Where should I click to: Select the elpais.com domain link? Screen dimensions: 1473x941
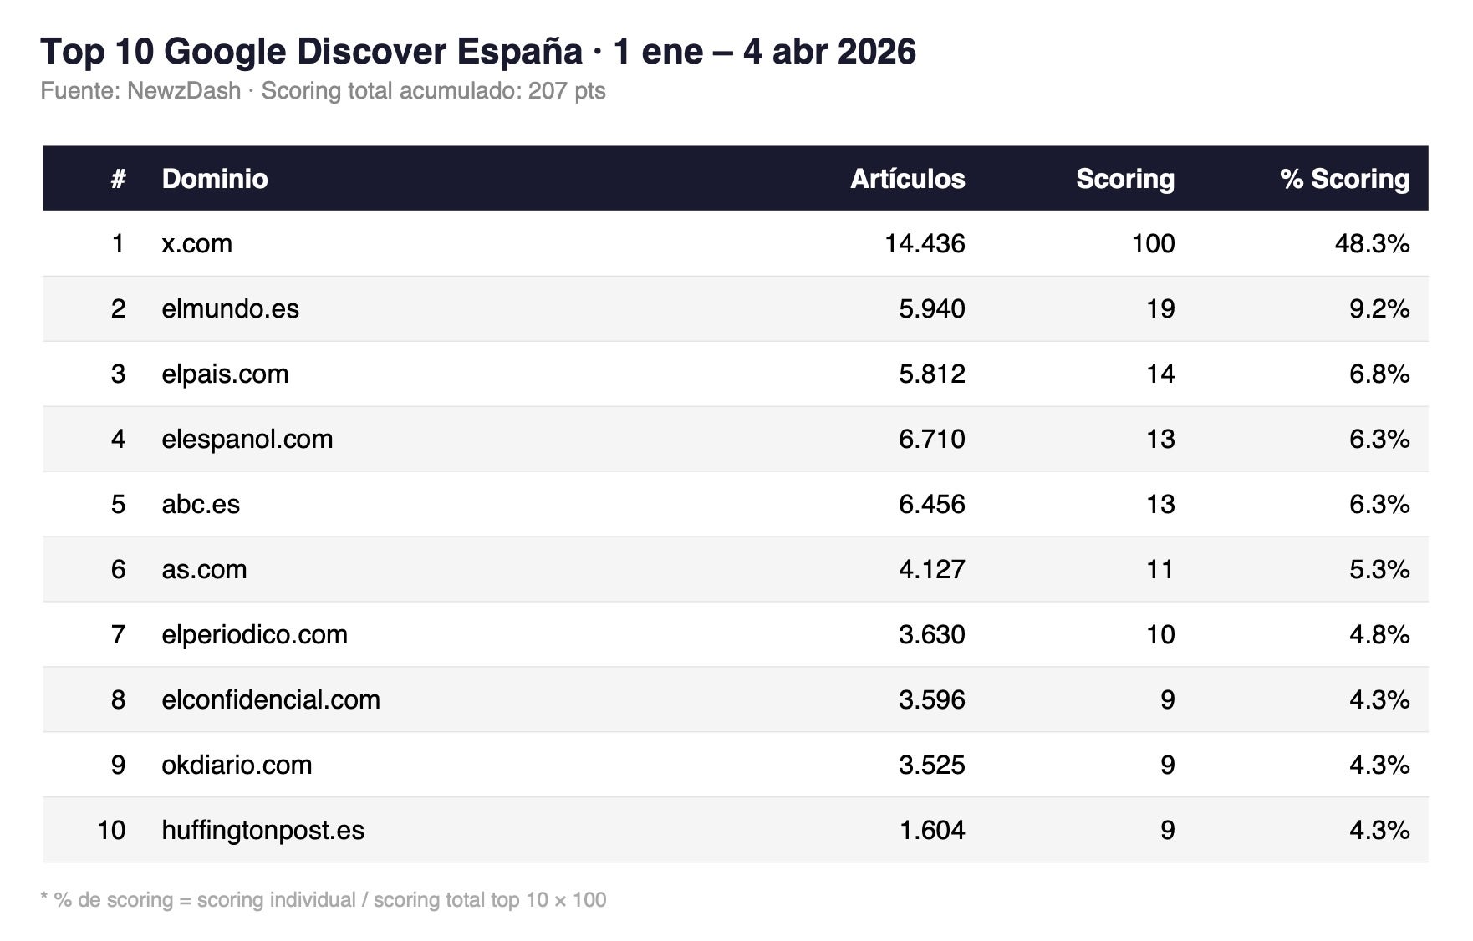[224, 374]
